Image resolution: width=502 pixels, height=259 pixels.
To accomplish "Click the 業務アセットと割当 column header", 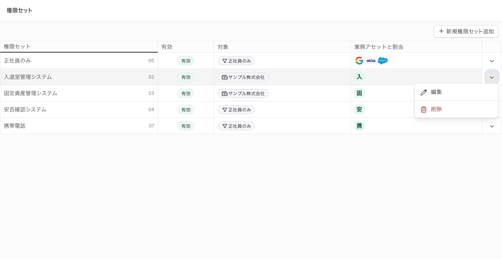I will tap(416, 47).
